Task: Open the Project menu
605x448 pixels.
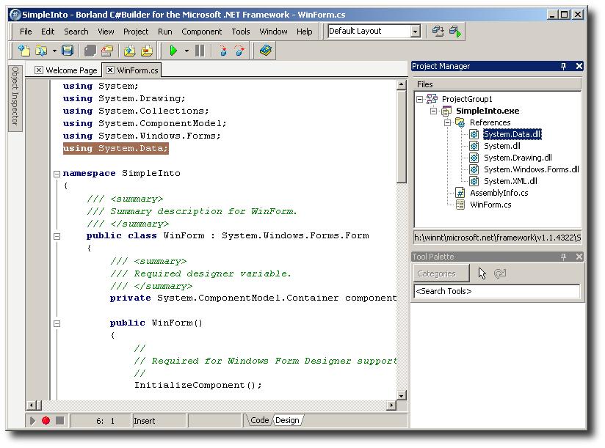Action: tap(136, 32)
